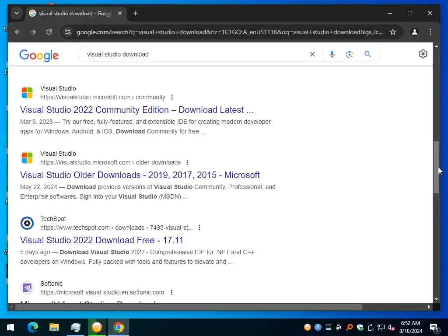Open the tab search dropdown

point(17,13)
